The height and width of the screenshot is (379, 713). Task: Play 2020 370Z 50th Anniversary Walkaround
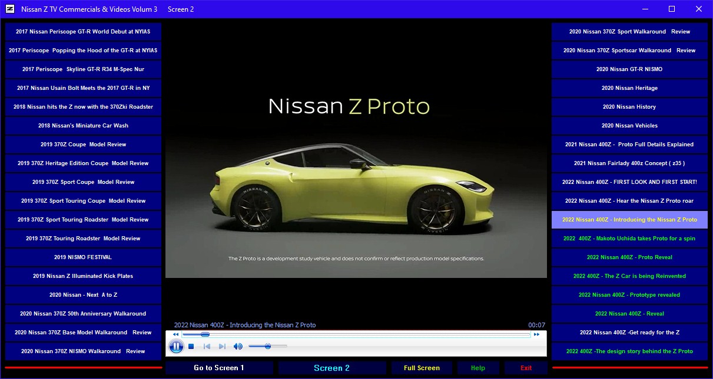pos(83,314)
